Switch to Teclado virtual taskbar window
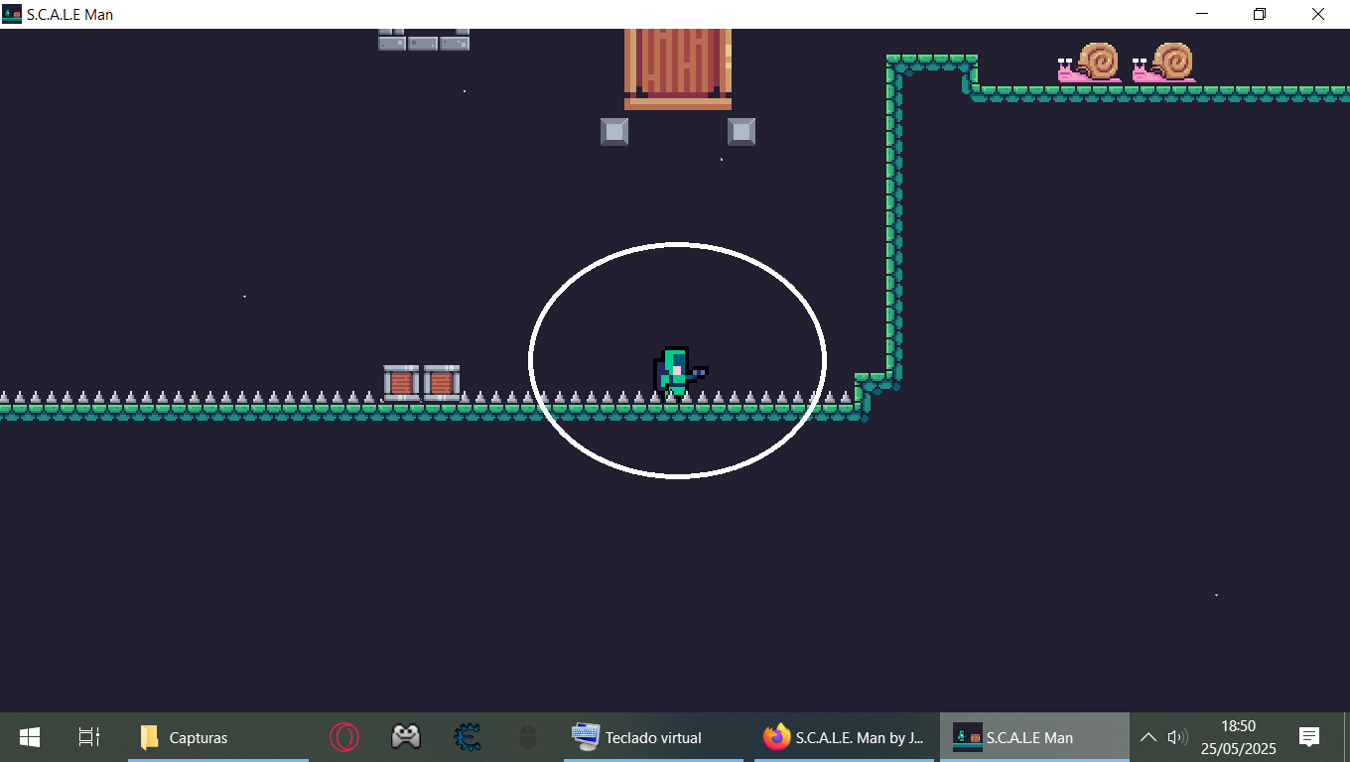 653,737
